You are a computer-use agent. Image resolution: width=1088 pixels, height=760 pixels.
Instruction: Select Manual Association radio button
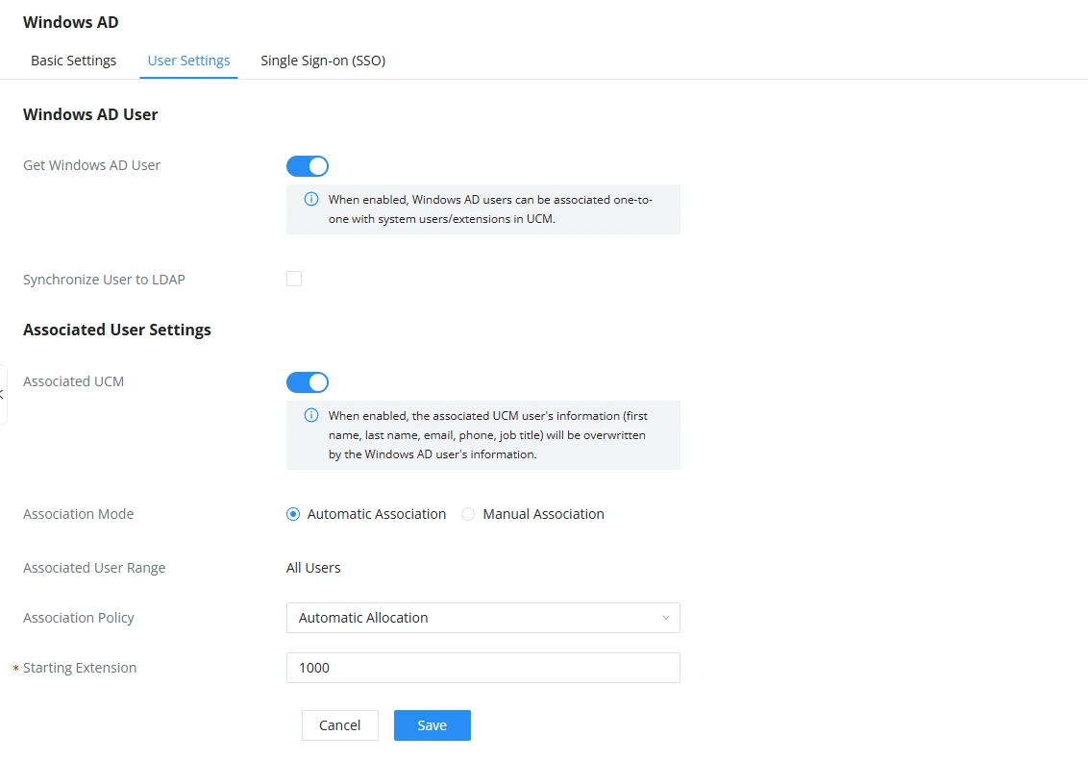468,515
